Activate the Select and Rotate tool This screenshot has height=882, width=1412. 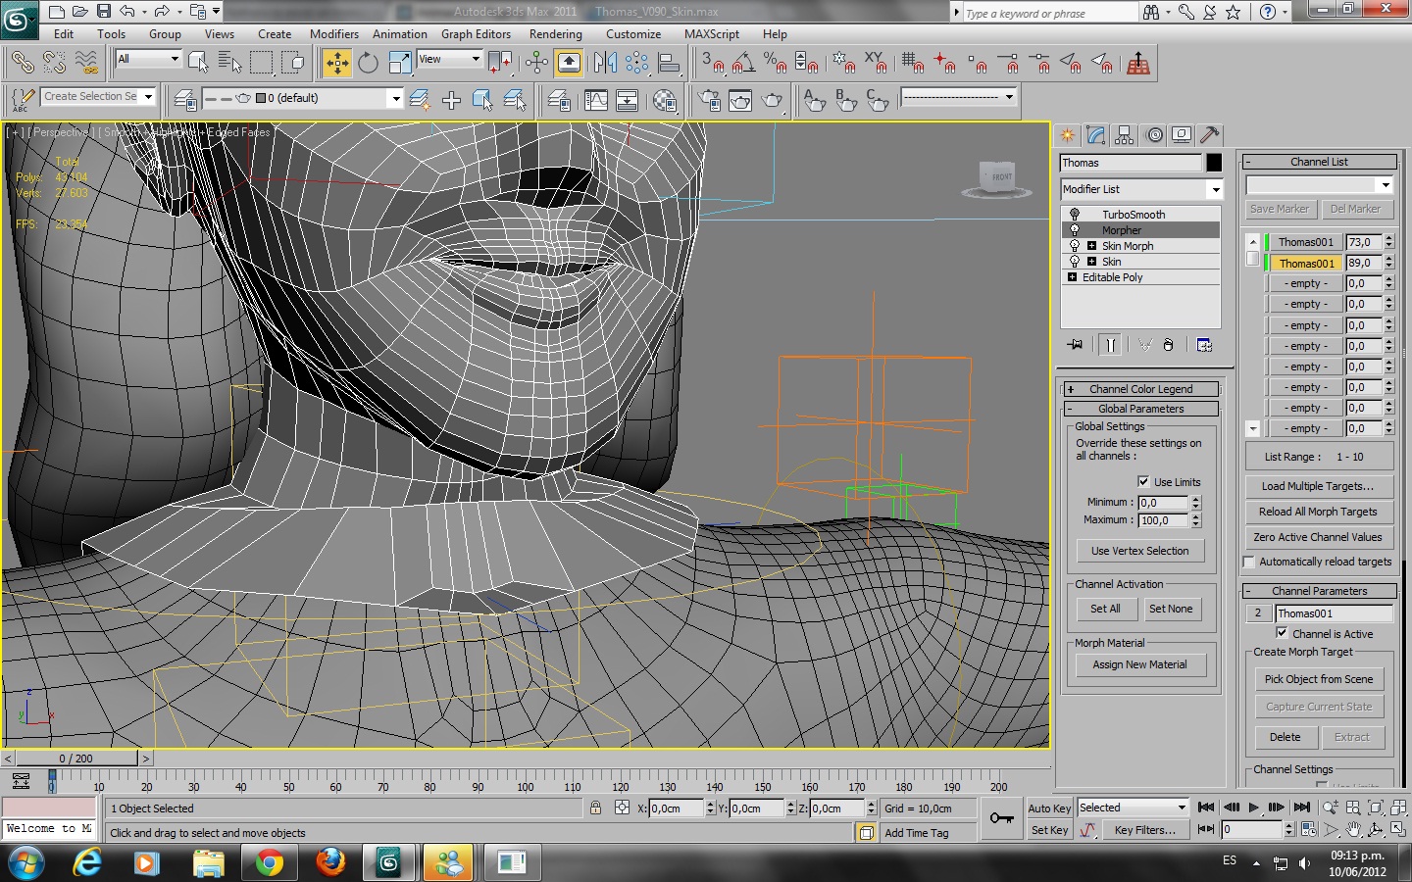tap(368, 64)
